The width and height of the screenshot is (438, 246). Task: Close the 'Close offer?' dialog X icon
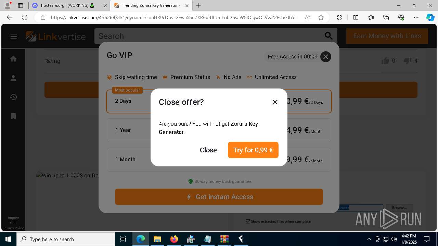[275, 102]
